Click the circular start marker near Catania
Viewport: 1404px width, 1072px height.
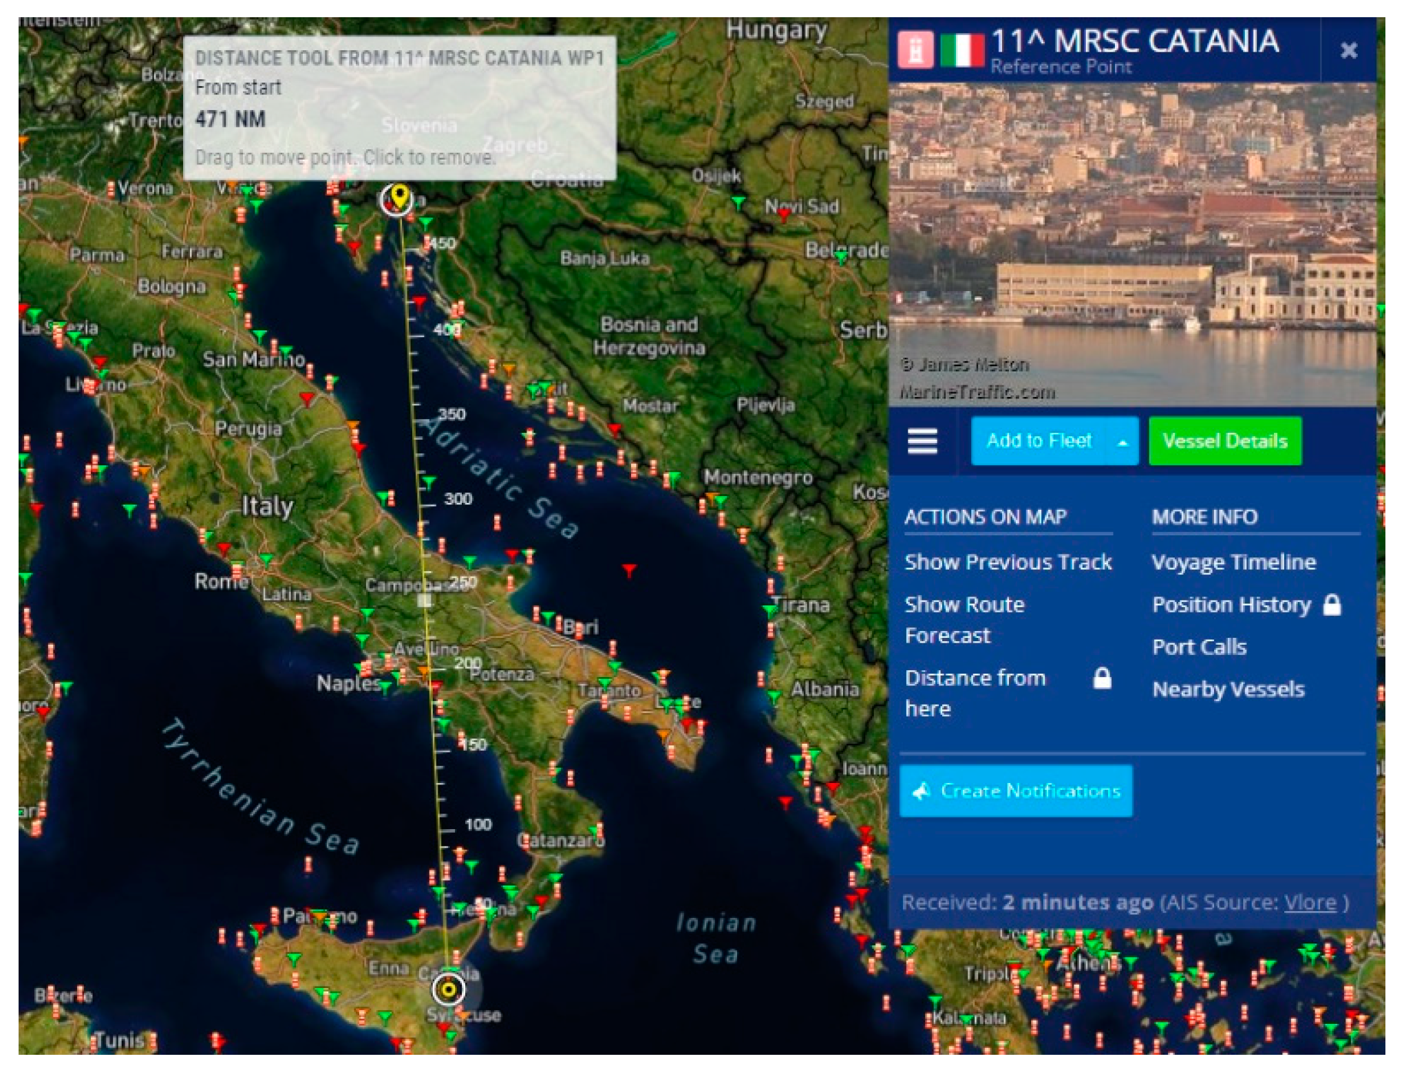pyautogui.click(x=449, y=989)
